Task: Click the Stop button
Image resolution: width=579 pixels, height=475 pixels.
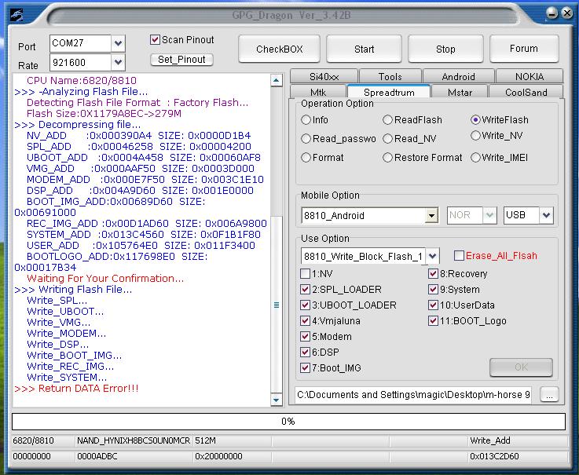Action: [x=445, y=49]
